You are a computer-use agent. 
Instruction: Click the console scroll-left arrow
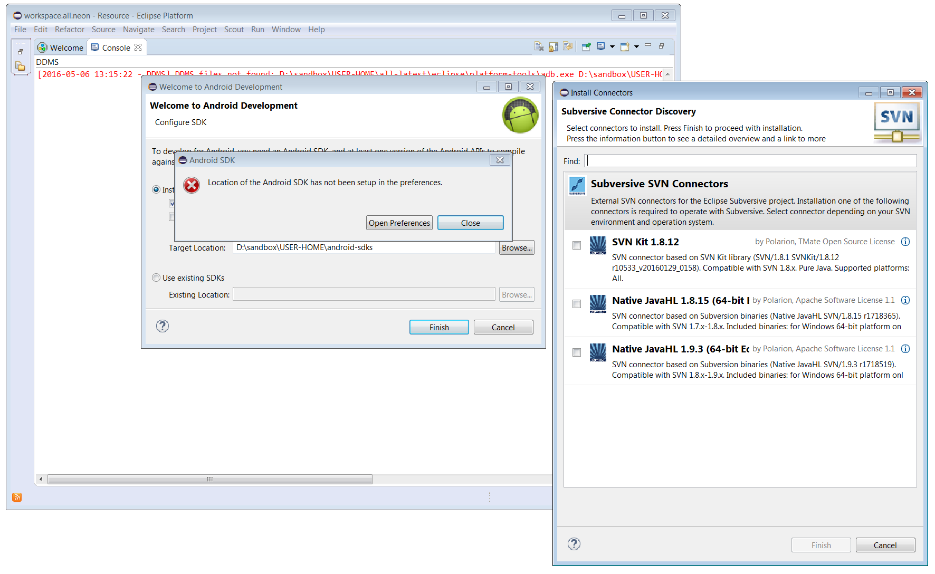pyautogui.click(x=41, y=479)
